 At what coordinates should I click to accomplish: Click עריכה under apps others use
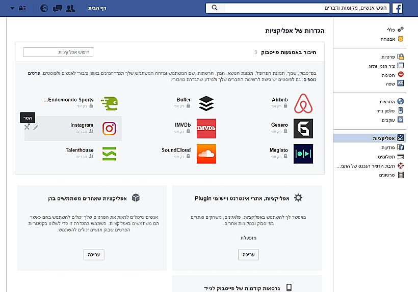93,254
